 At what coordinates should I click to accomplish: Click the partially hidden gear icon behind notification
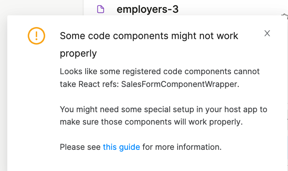click(285, 16)
